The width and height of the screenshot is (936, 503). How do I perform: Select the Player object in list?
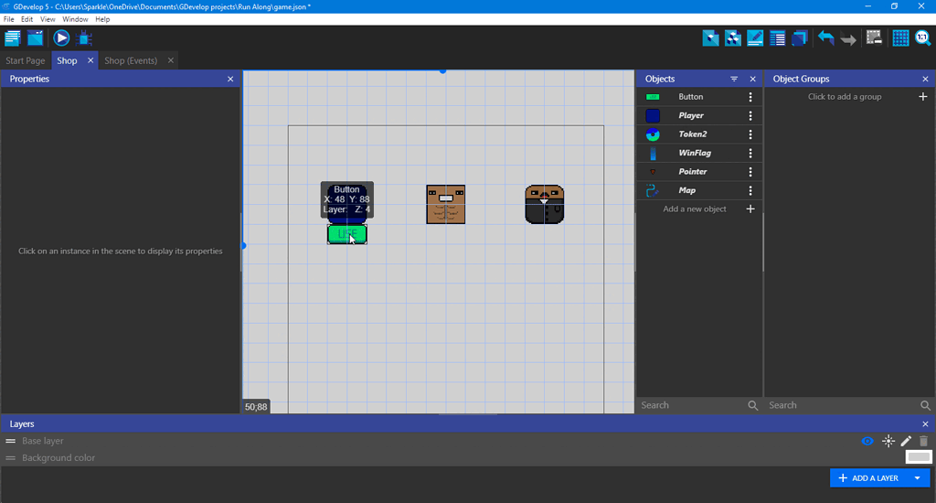tap(691, 115)
